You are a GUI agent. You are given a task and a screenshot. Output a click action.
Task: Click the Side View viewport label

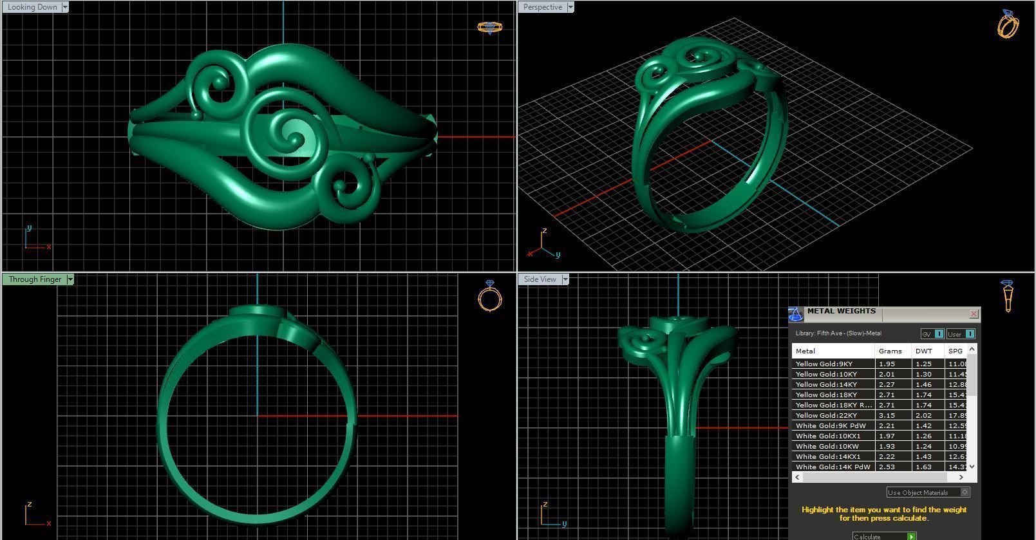pos(540,279)
